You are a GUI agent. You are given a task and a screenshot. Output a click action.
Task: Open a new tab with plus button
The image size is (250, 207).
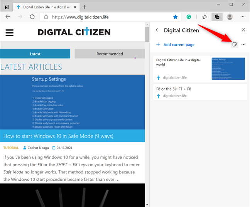(84, 7)
